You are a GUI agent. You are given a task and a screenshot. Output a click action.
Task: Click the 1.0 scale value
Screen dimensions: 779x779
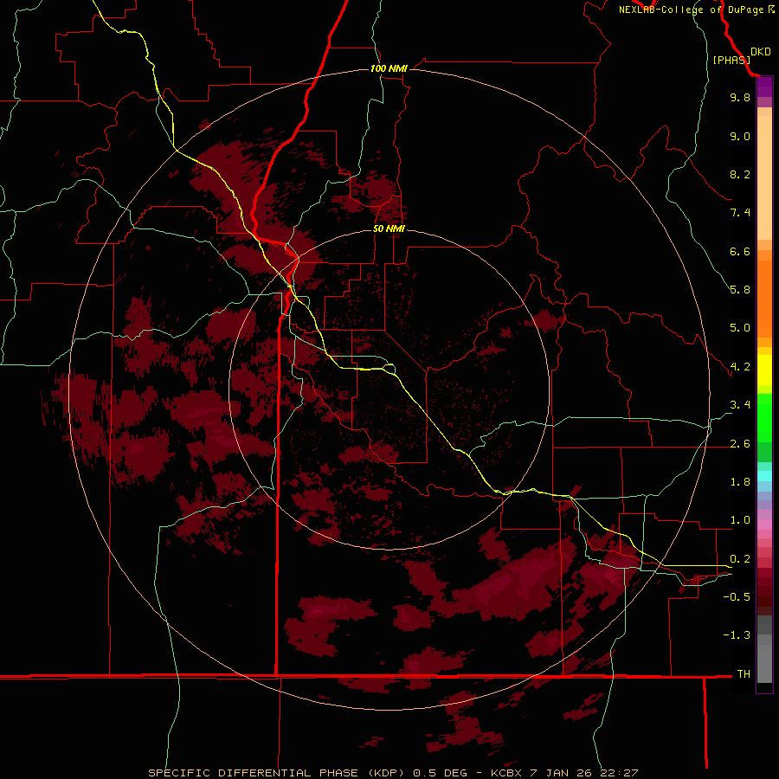click(740, 520)
